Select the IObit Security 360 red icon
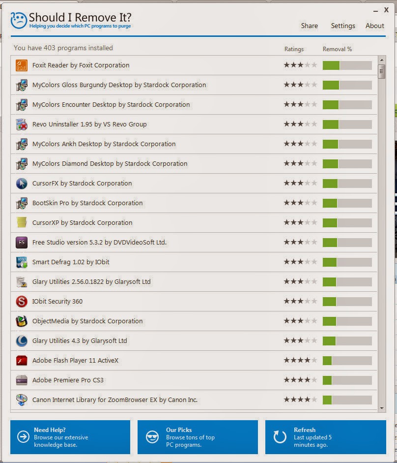The height and width of the screenshot is (463, 397). 22,302
